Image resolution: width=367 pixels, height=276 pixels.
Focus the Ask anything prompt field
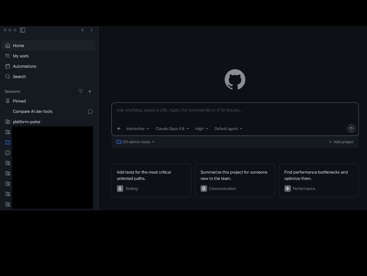click(x=235, y=110)
